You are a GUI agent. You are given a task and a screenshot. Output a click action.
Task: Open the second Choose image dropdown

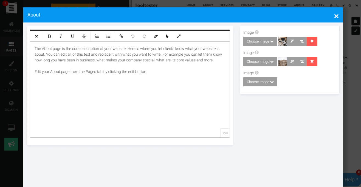click(260, 62)
